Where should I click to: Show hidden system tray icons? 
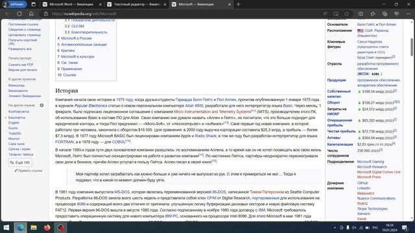click(335, 228)
